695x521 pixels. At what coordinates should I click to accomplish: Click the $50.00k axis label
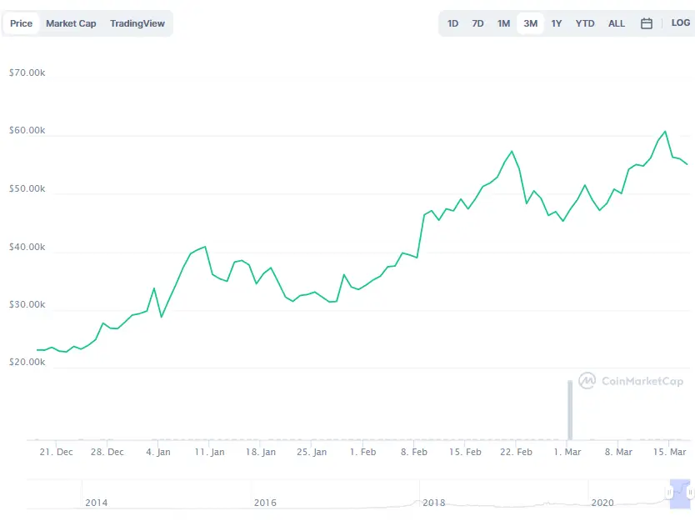pyautogui.click(x=27, y=189)
